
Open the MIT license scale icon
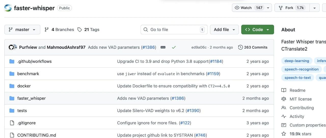284,99
